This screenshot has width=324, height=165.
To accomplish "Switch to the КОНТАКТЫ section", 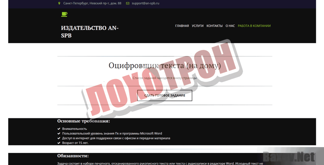I will tap(214, 26).
